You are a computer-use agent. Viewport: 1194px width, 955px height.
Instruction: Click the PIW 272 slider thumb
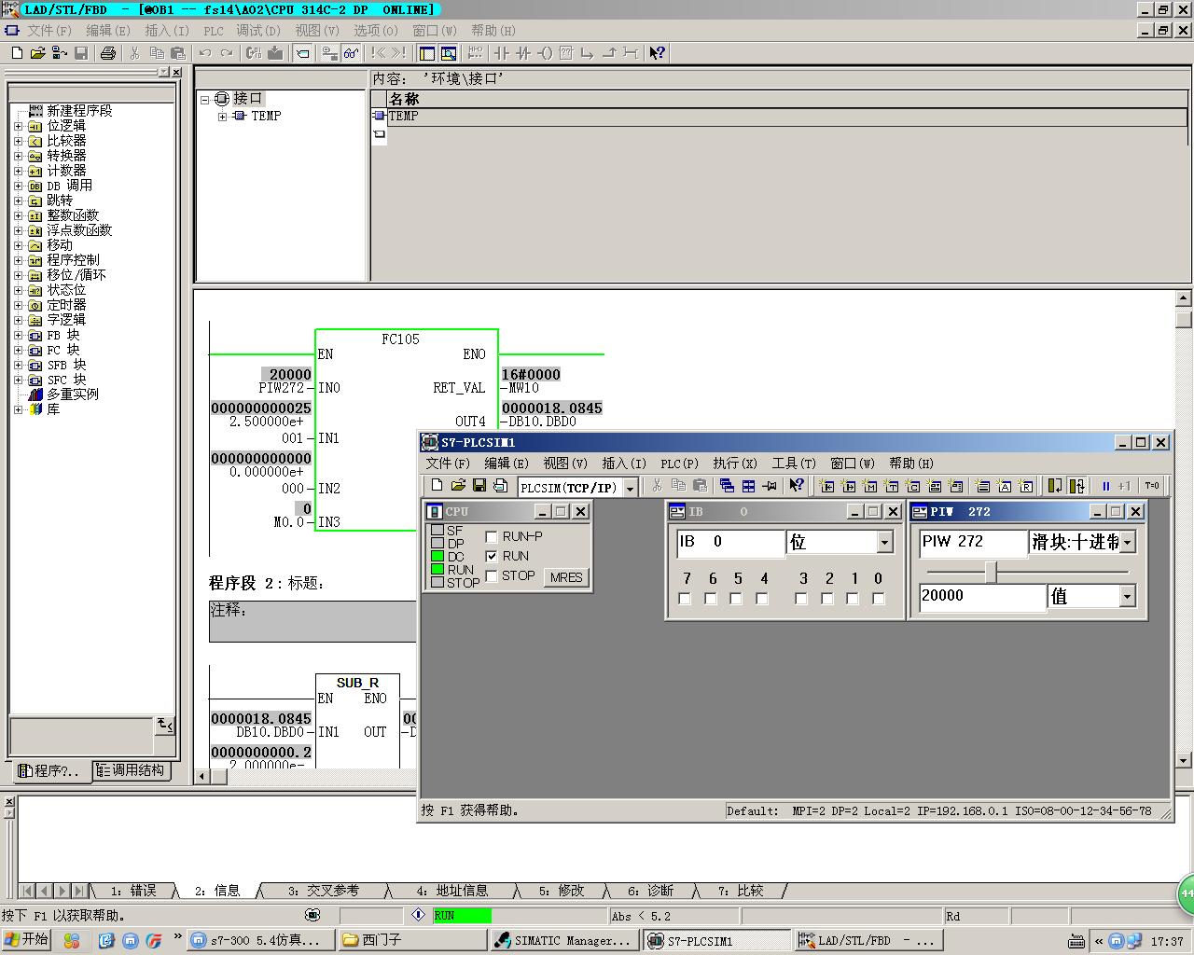[x=992, y=572]
